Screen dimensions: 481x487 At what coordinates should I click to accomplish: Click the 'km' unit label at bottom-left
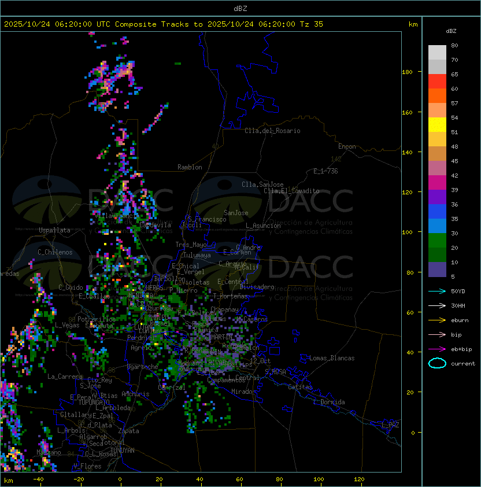pos(9,481)
